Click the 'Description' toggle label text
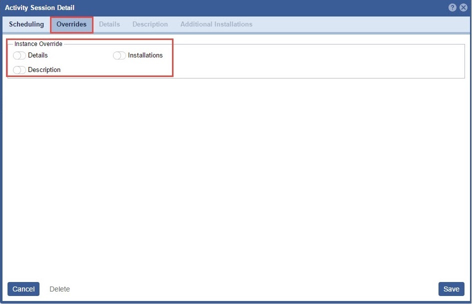472x304 pixels. [x=44, y=70]
